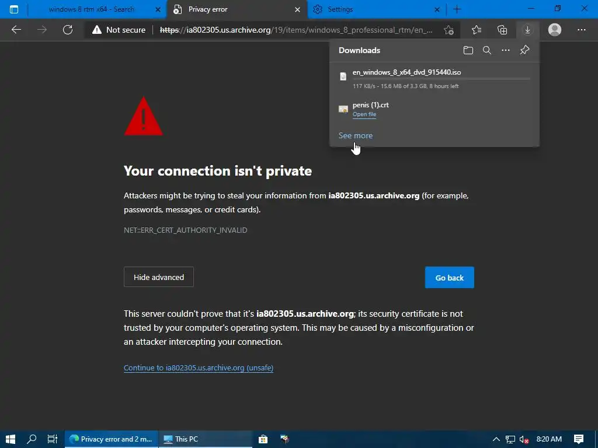Open the Windows Start menu
Screen dimensions: 598x448
tap(11, 439)
